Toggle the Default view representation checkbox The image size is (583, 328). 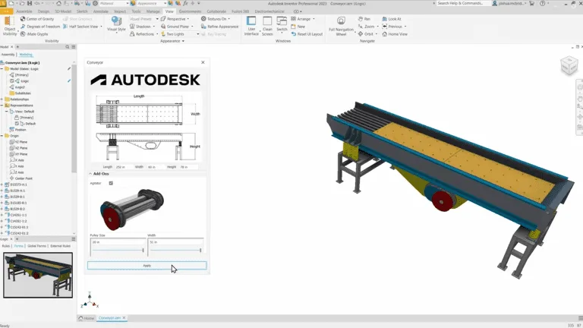coord(16,123)
